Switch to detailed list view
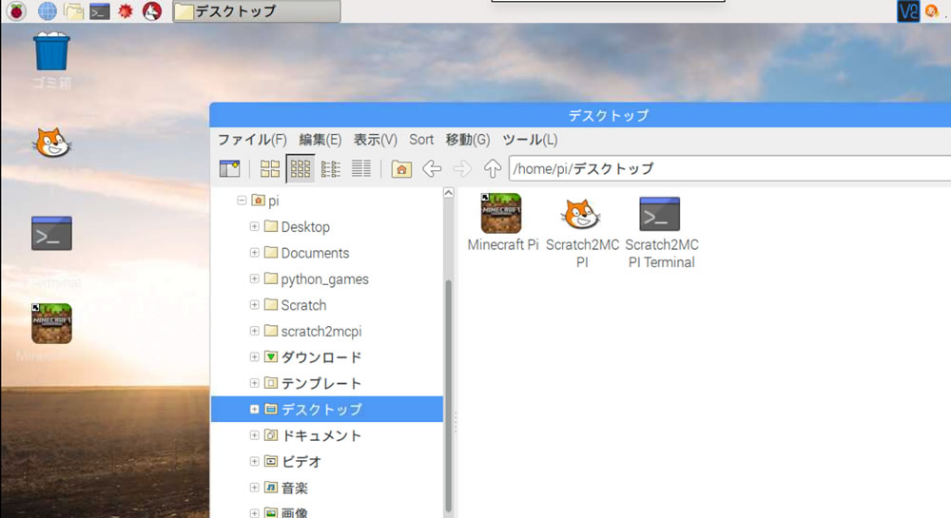The image size is (951, 518). tap(360, 168)
